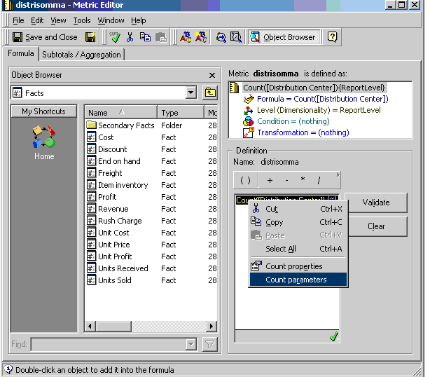Image resolution: width=430 pixels, height=377 pixels.
Task: Click the plus operator button
Action: [270, 180]
